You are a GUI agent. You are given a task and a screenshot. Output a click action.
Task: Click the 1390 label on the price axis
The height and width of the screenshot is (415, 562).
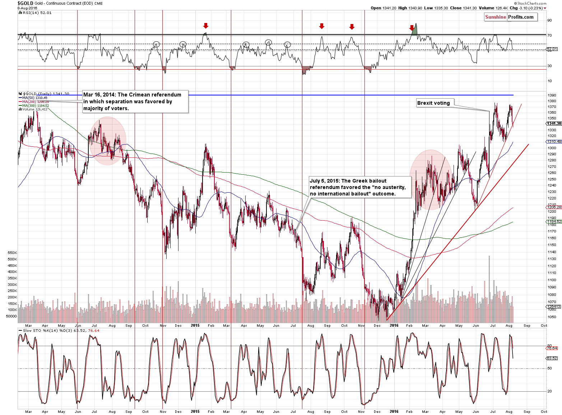[552, 95]
